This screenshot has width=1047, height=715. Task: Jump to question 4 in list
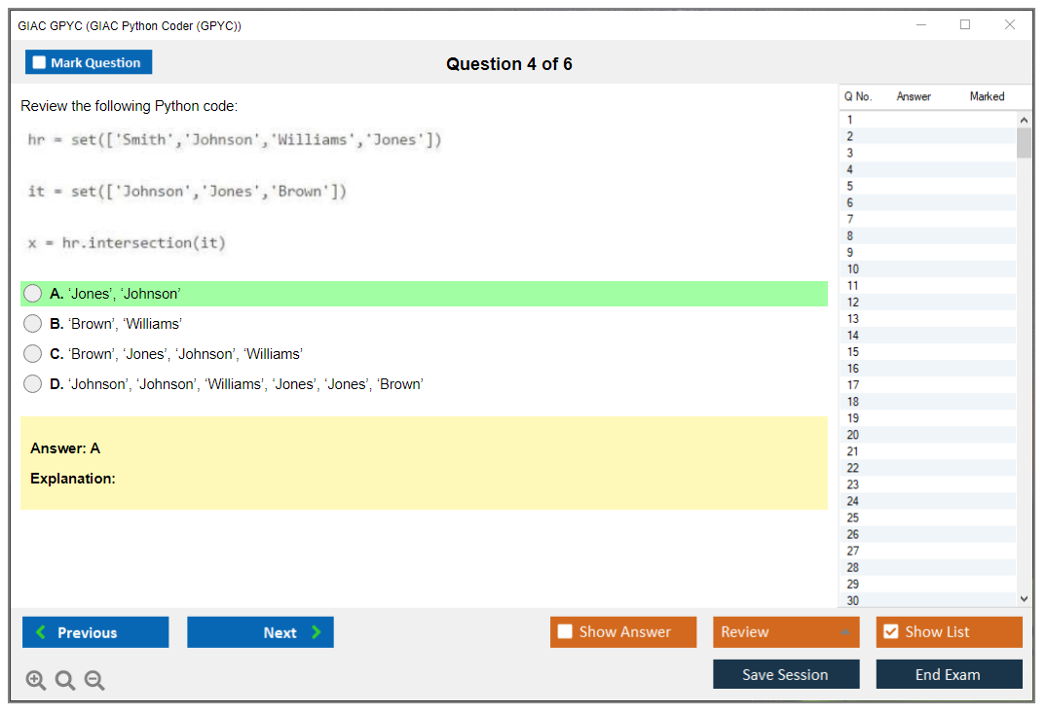(x=850, y=169)
